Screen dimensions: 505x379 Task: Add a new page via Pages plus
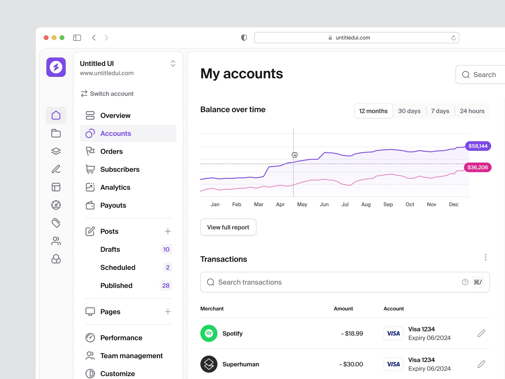pos(168,312)
